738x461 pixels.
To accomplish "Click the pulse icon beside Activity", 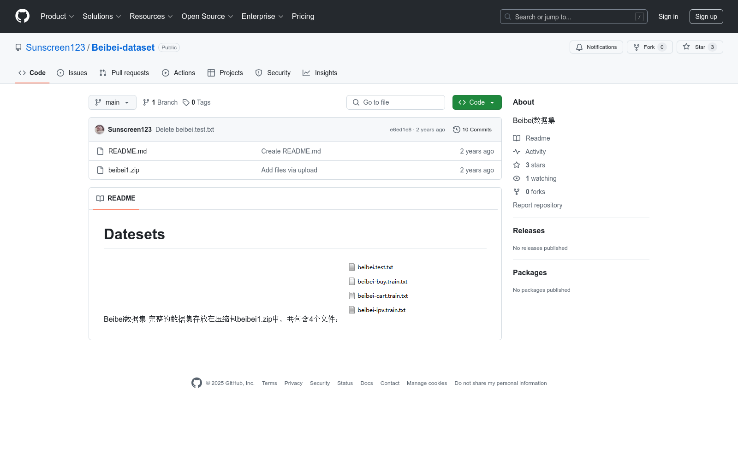I will [x=517, y=152].
